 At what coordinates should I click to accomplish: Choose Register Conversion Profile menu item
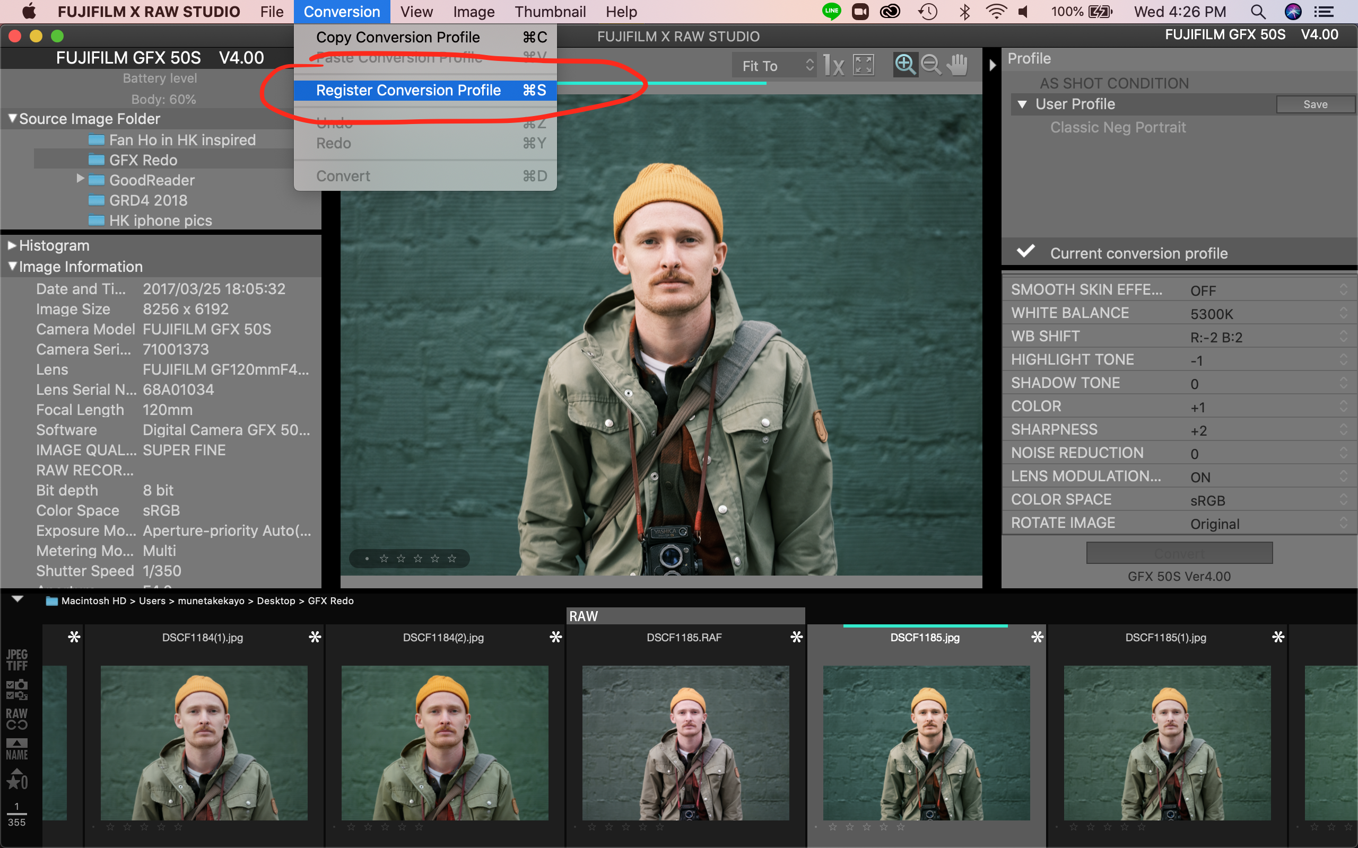point(425,90)
